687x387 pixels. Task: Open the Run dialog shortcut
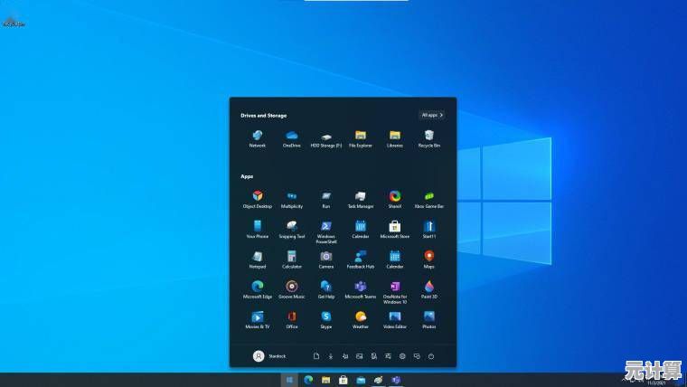[326, 200]
